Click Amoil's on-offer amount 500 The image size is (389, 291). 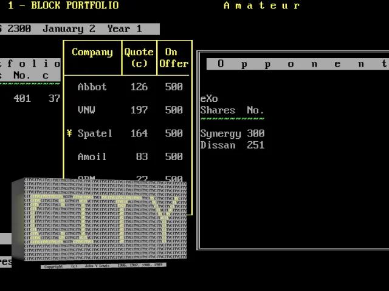[x=174, y=156]
